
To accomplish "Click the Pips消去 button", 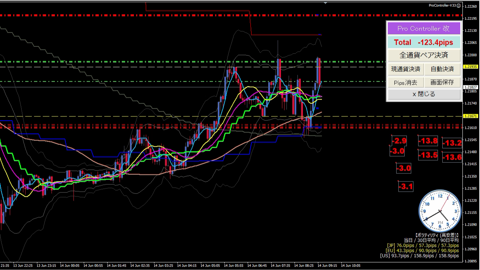I will coord(406,83).
